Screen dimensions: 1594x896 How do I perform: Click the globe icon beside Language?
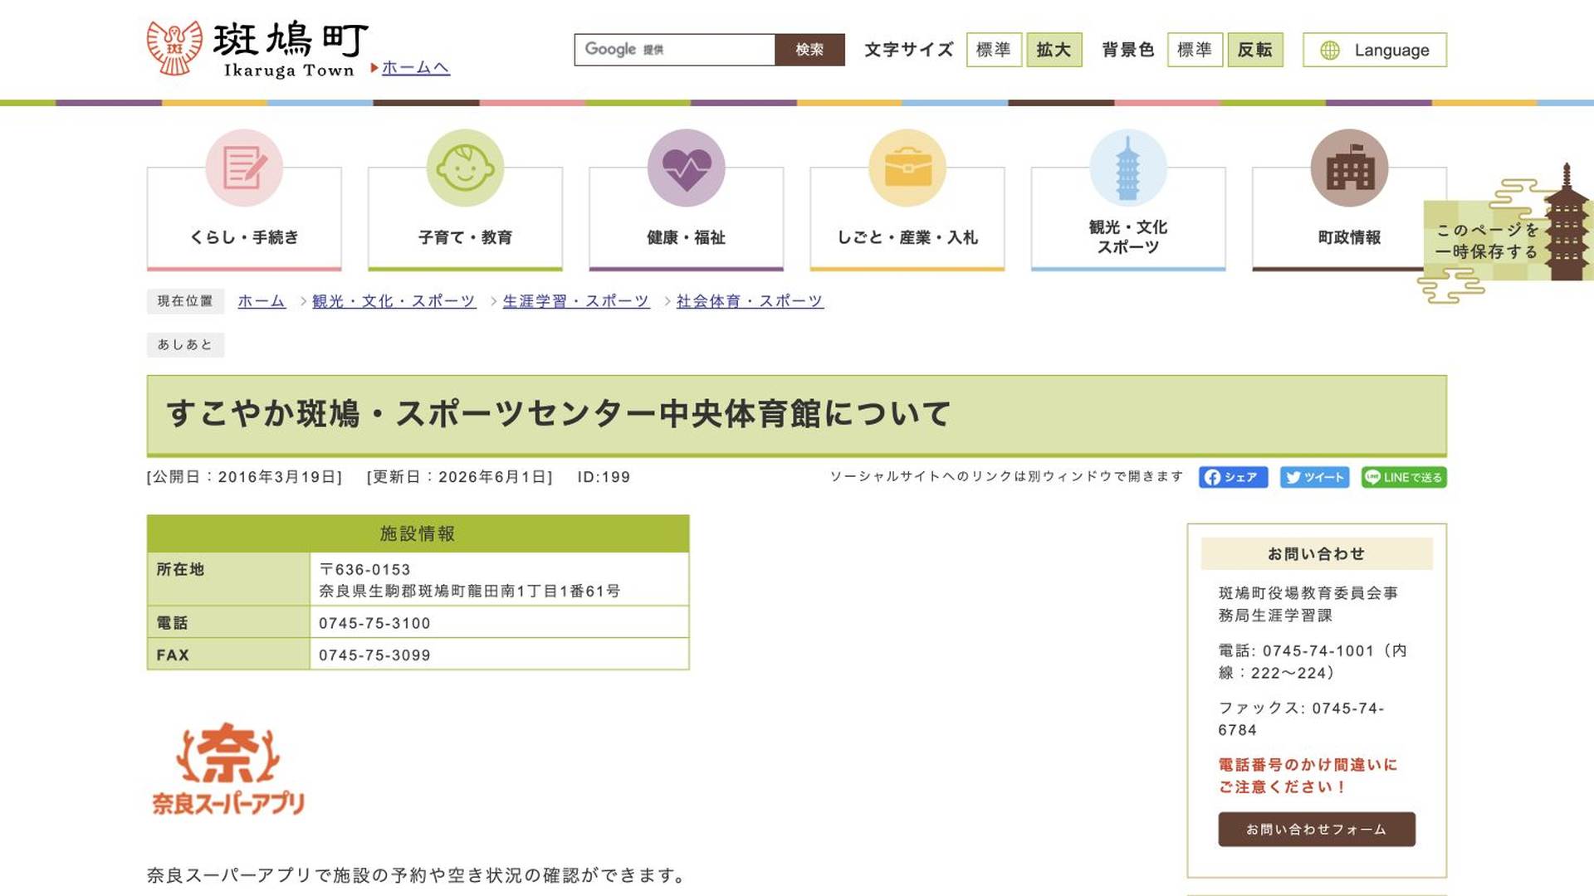[1330, 50]
